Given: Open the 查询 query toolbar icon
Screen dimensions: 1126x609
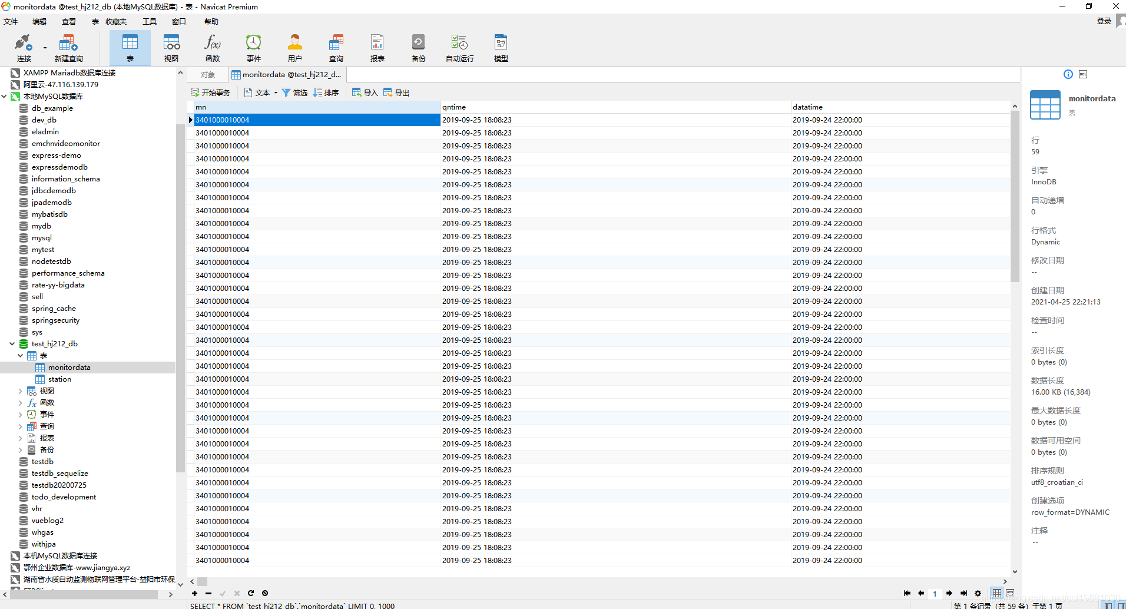Looking at the screenshot, I should (x=336, y=48).
